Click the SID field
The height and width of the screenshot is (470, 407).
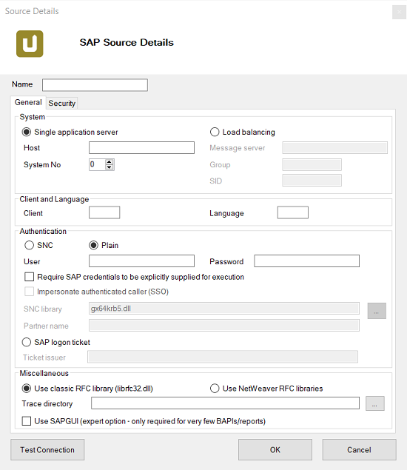pyautogui.click(x=312, y=181)
